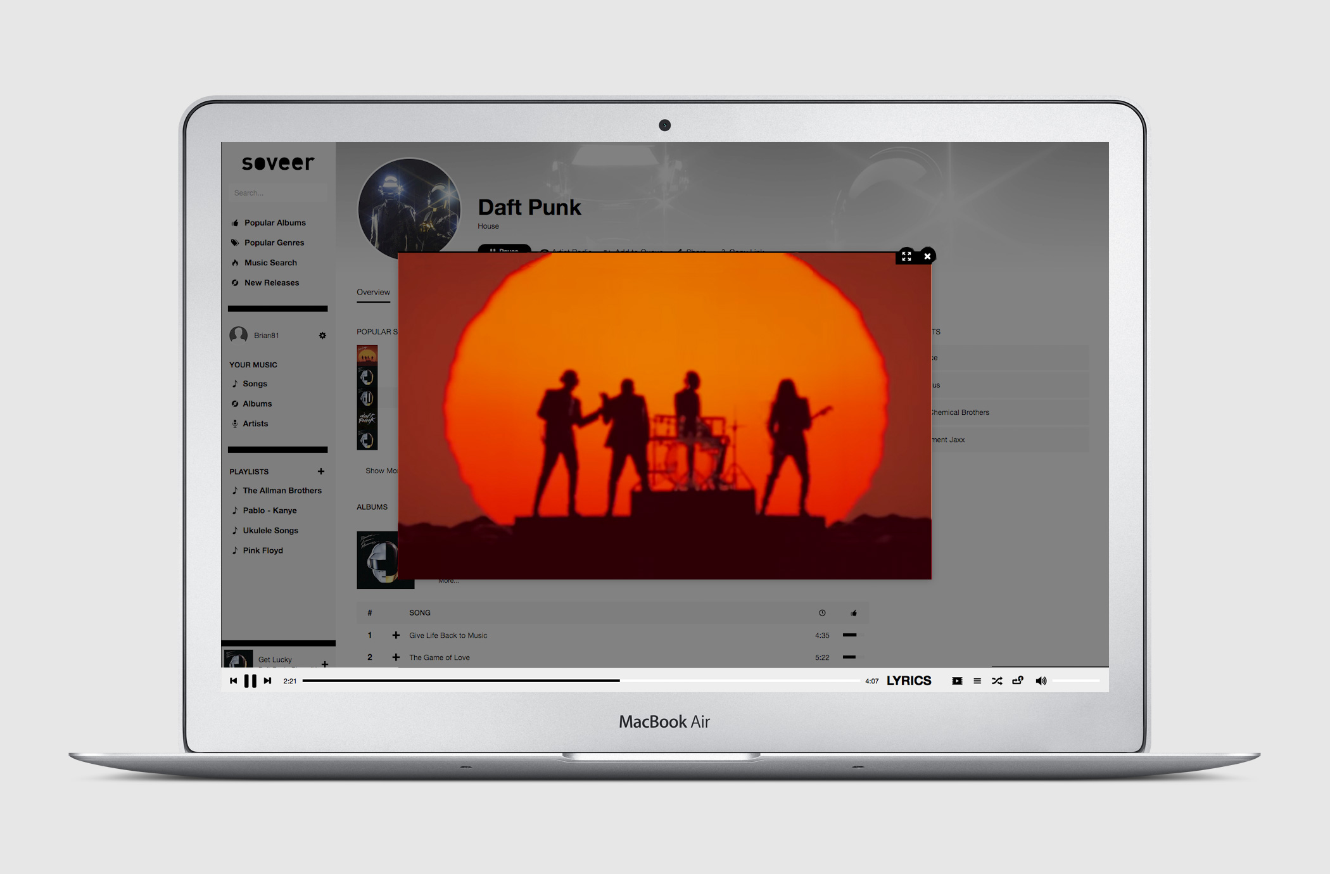Open settings gear next to Brian81
Screen dimensions: 1330x874
pyautogui.click(x=322, y=336)
